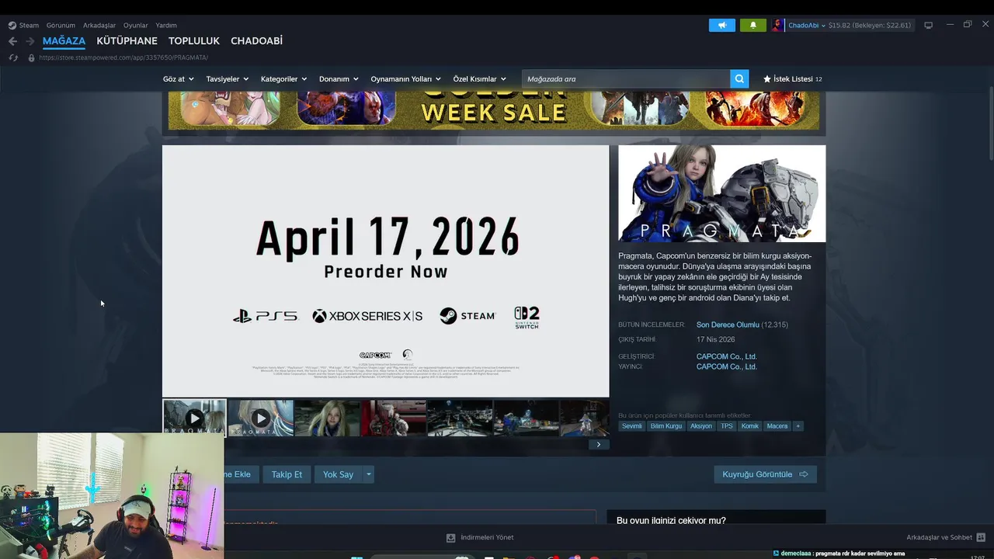
Task: Click Arkadaşlar ve Sohbet label
Action: coord(939,537)
